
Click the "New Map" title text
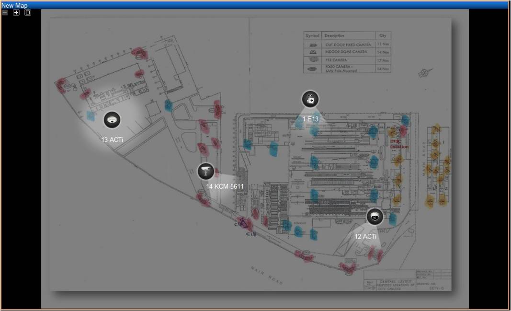click(x=14, y=5)
